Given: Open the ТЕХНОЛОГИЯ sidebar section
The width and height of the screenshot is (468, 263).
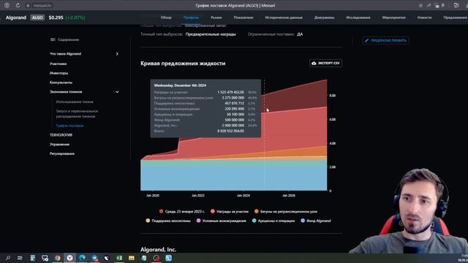Looking at the screenshot, I should pyautogui.click(x=61, y=135).
